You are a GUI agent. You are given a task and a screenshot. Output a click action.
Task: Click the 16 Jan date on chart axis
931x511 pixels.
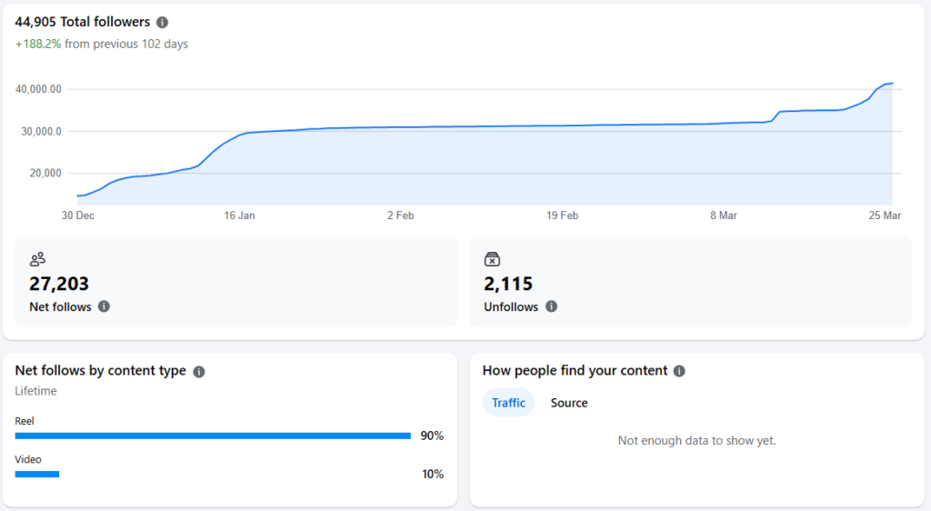239,215
